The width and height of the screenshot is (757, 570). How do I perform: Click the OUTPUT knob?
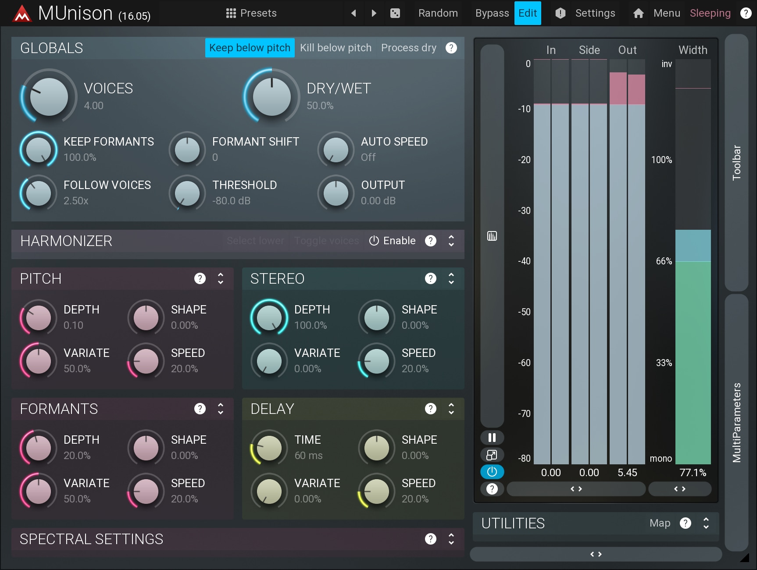336,193
